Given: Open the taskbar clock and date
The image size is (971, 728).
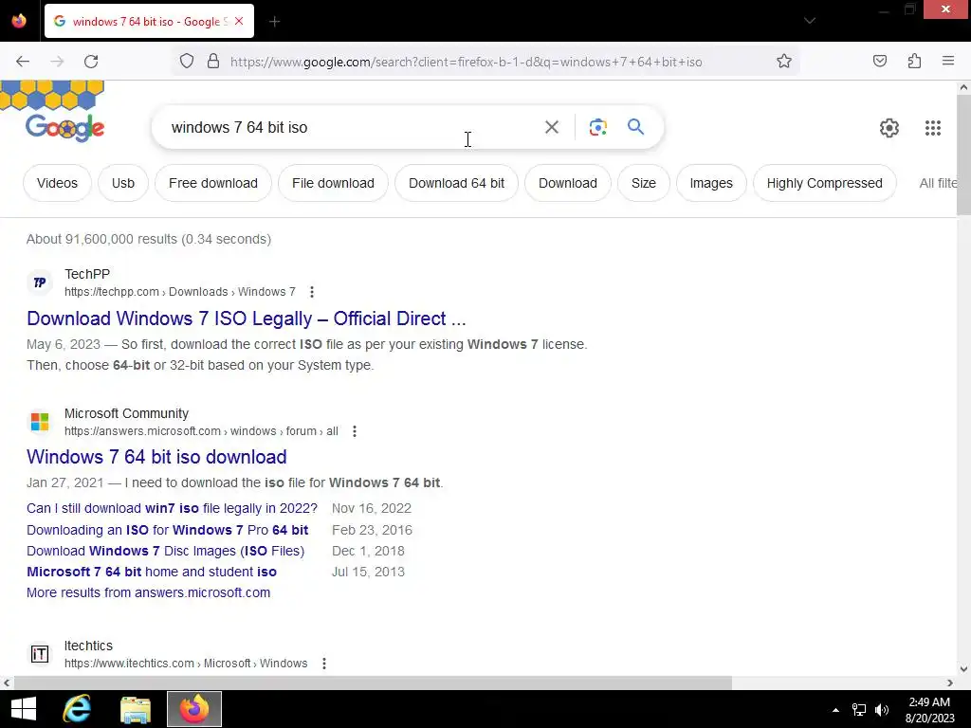Looking at the screenshot, I should [929, 710].
